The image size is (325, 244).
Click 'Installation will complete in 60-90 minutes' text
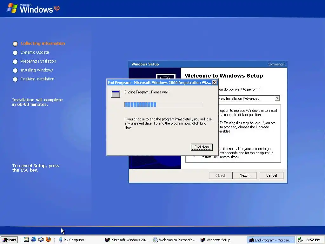pos(37,102)
